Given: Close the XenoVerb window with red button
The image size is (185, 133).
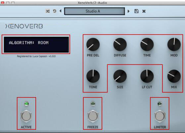Looking at the screenshot, I should 2,3.
